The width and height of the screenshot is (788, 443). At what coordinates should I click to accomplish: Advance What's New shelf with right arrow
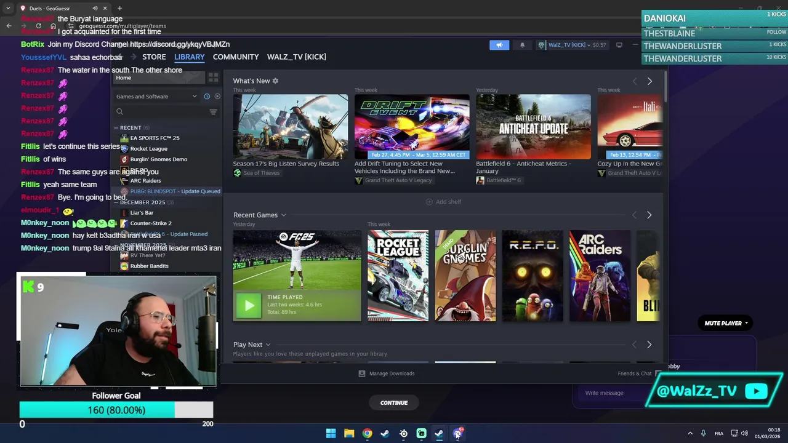(649, 81)
